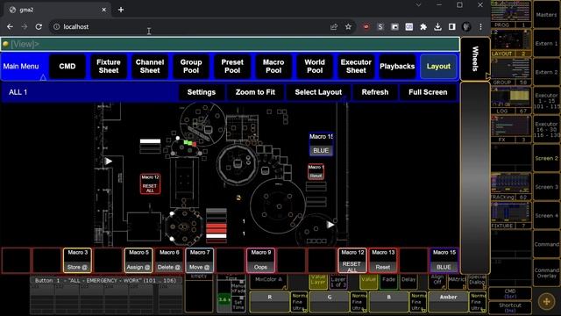The image size is (561, 316).
Task: Run Macro 3 Store @ in macro bar
Action: (77, 260)
